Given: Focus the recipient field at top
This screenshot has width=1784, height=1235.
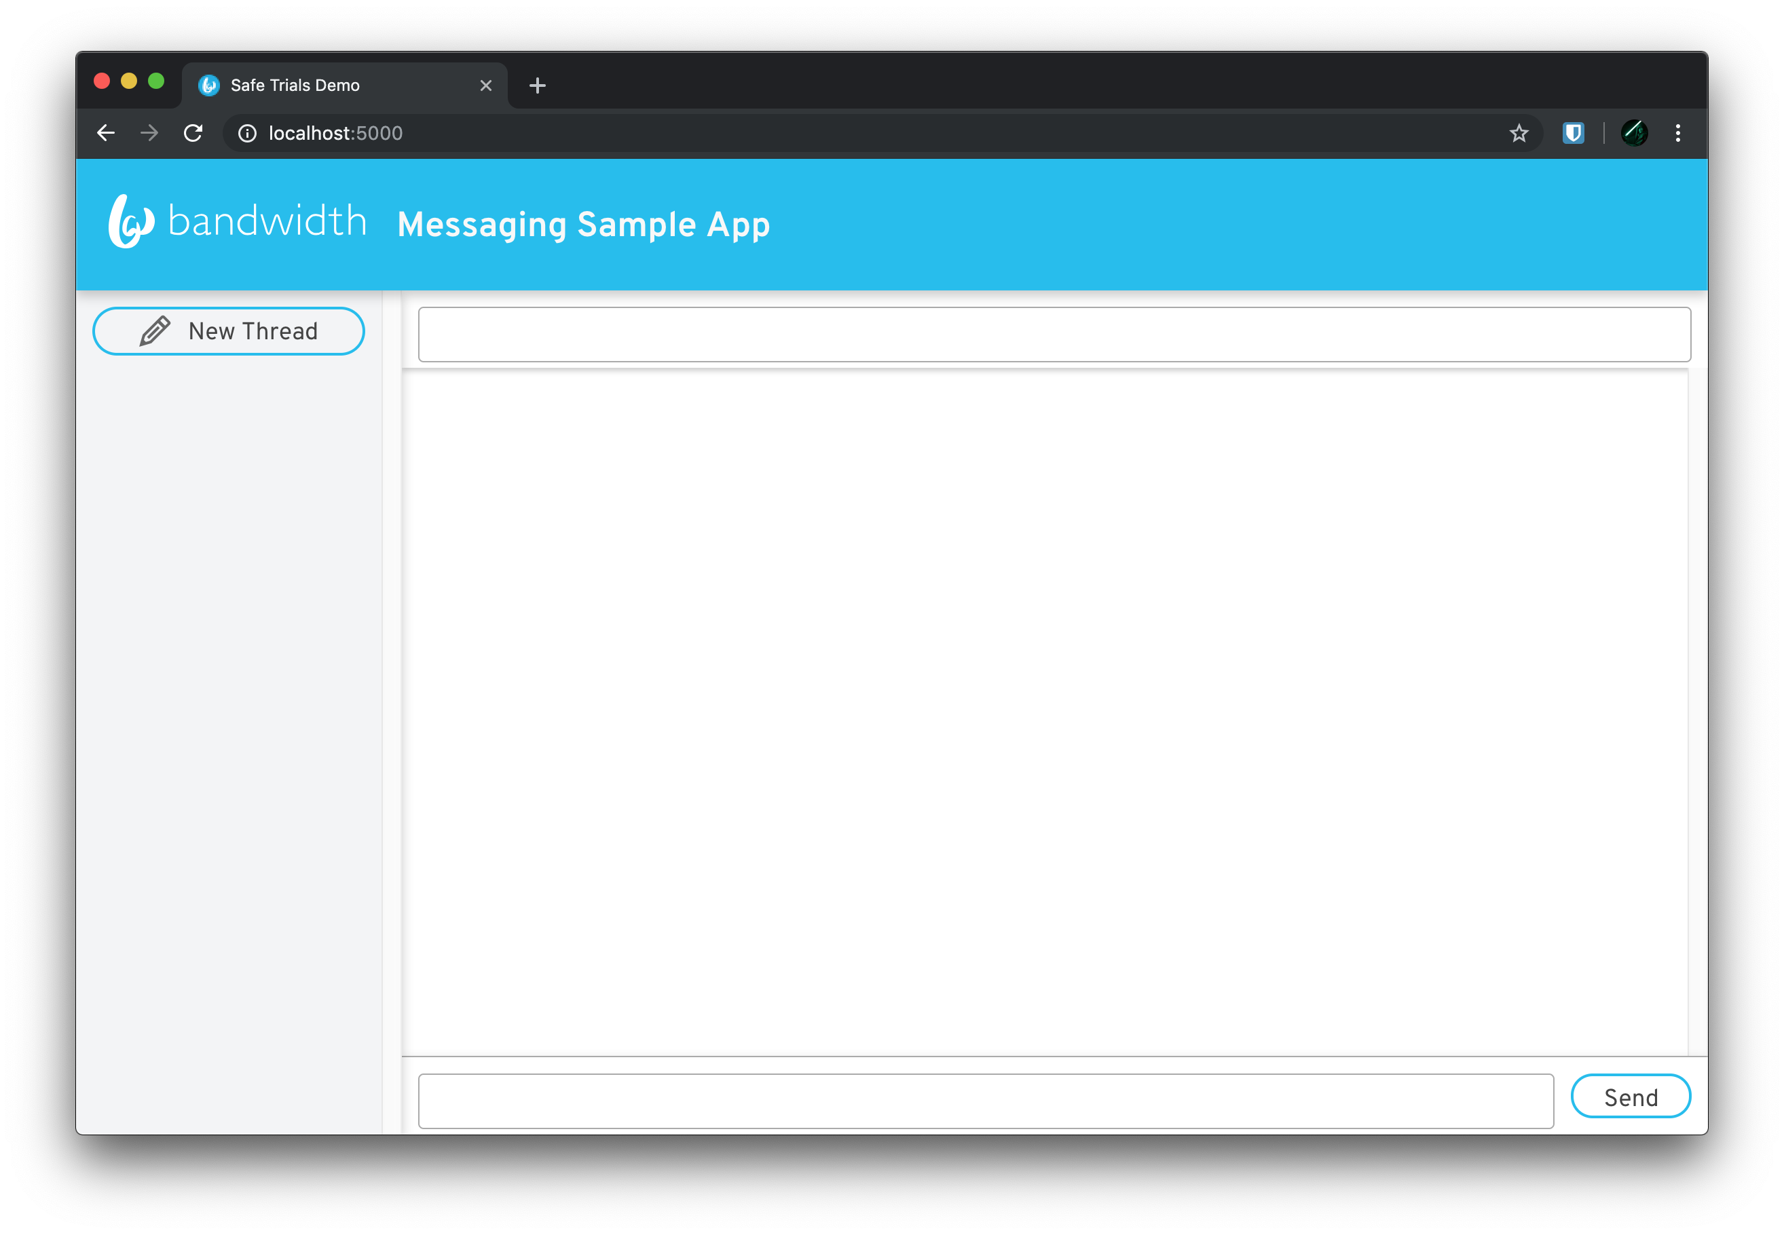Looking at the screenshot, I should (x=1054, y=335).
